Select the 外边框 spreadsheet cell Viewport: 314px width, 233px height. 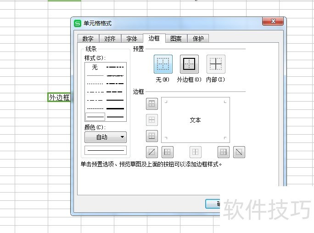point(59,97)
